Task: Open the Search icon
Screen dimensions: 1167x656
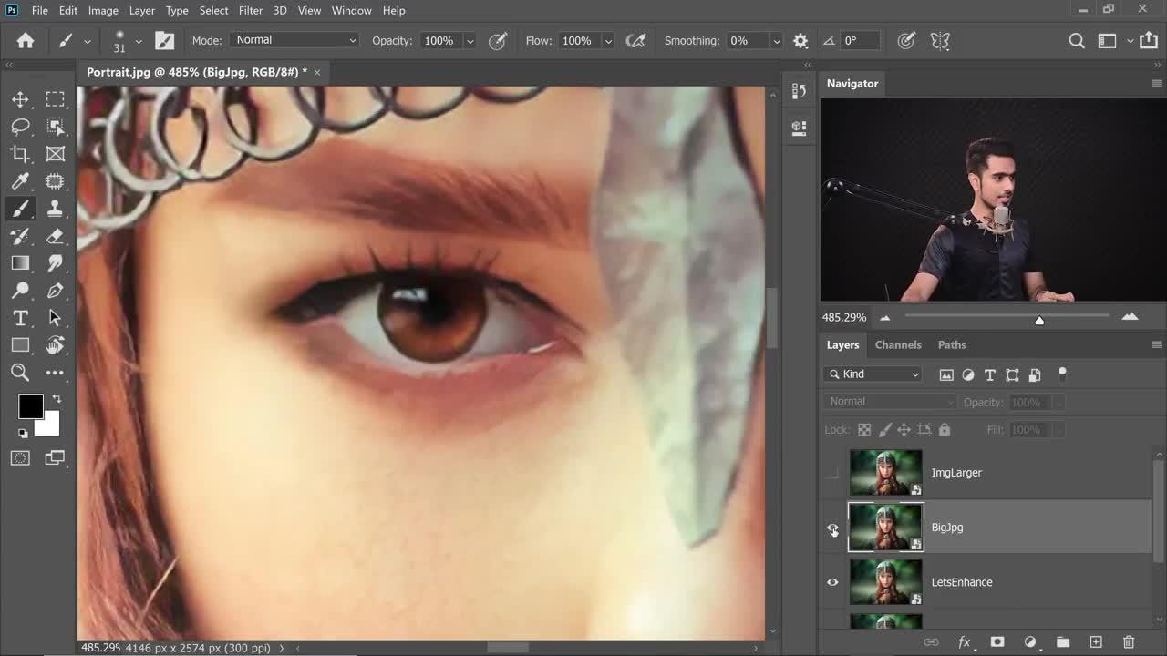Action: [x=1077, y=40]
